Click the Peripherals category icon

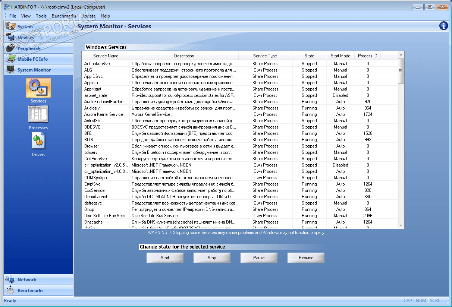(x=10, y=48)
